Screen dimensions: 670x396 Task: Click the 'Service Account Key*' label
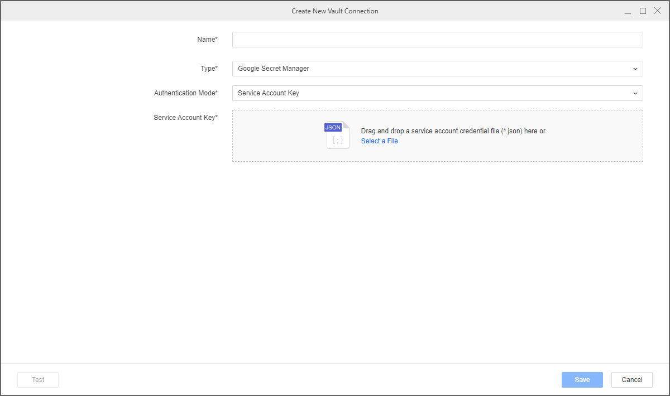[x=185, y=118]
